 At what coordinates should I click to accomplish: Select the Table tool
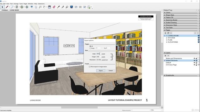tap(49, 7)
